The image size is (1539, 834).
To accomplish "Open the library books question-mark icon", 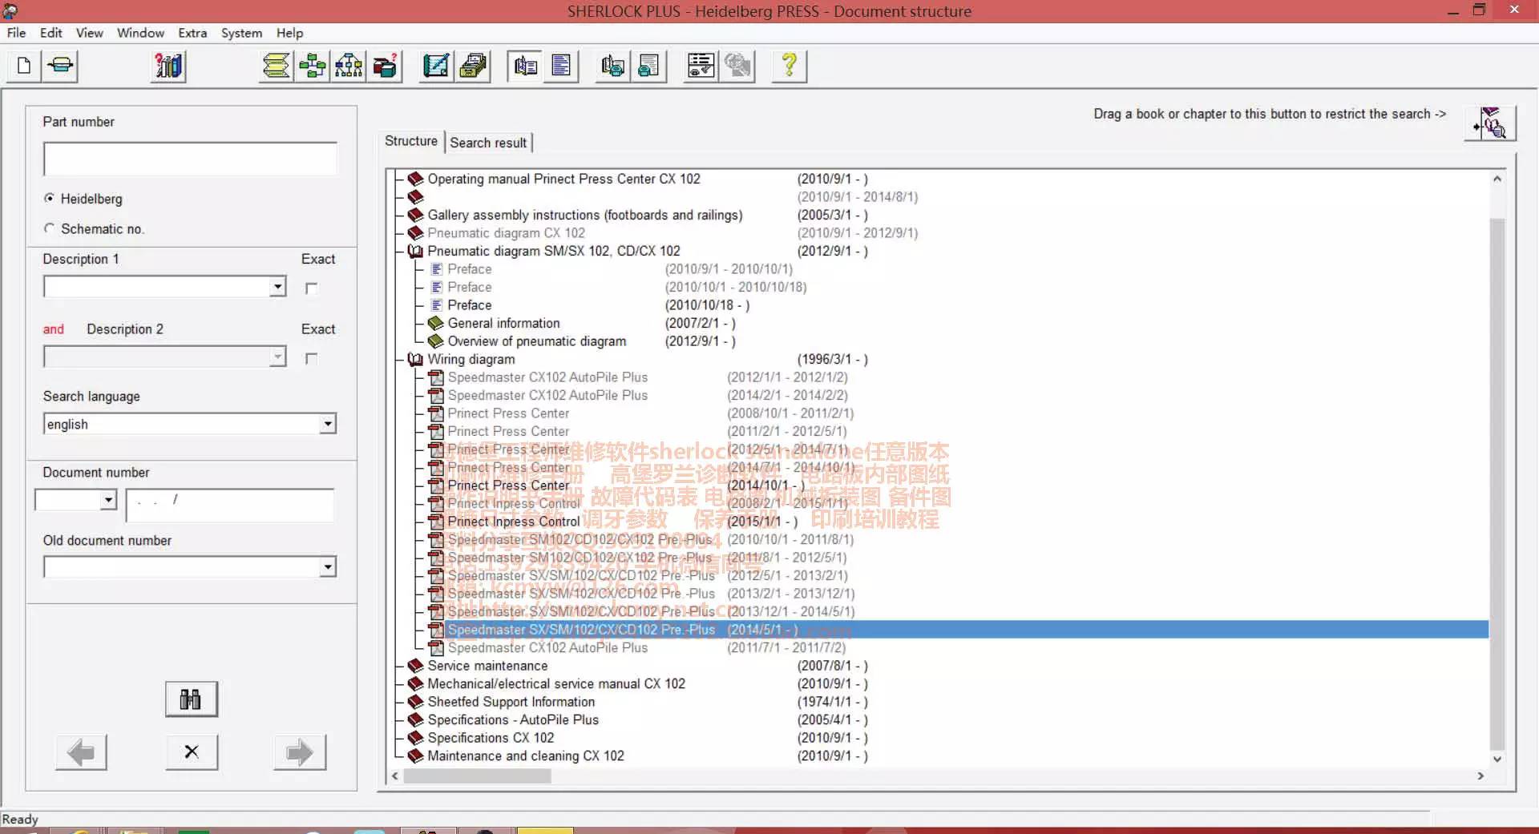I will pos(168,66).
